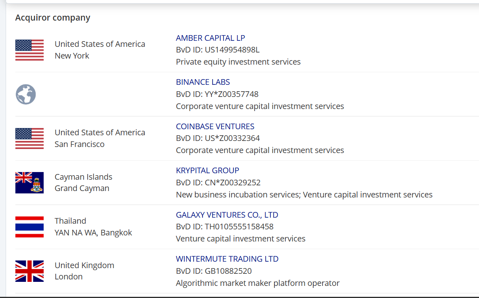Screen dimensions: 479x298
Task: Click the United States of America New York location
Action: pos(100,50)
